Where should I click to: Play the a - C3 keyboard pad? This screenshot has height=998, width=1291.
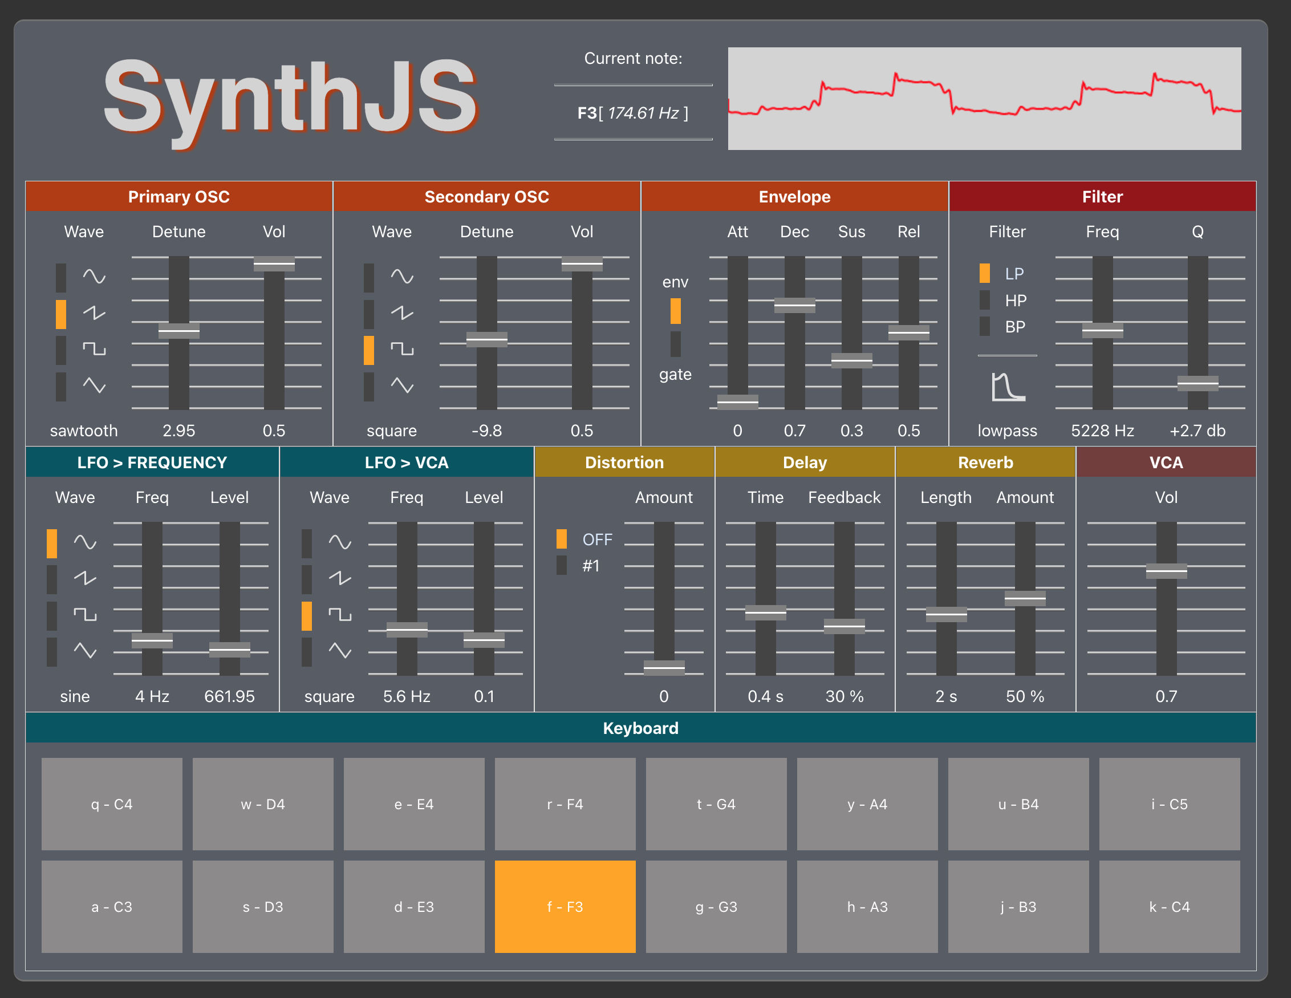(x=112, y=906)
